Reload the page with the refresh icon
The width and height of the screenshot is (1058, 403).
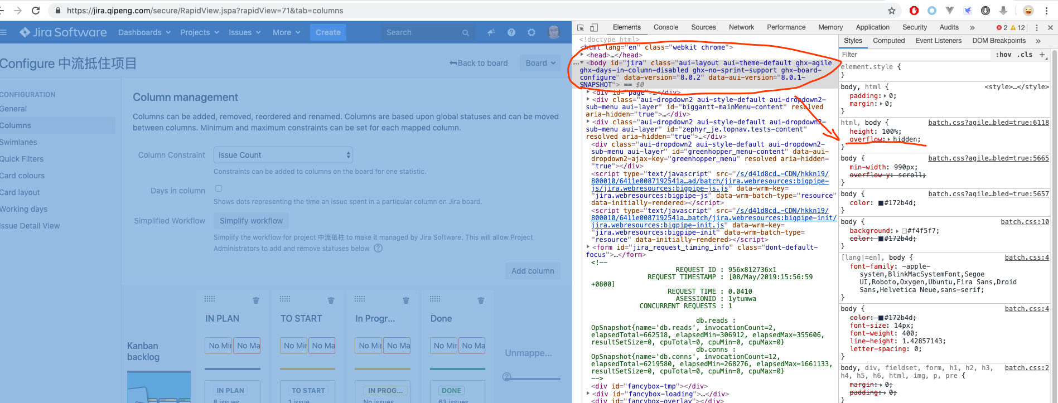(x=36, y=11)
